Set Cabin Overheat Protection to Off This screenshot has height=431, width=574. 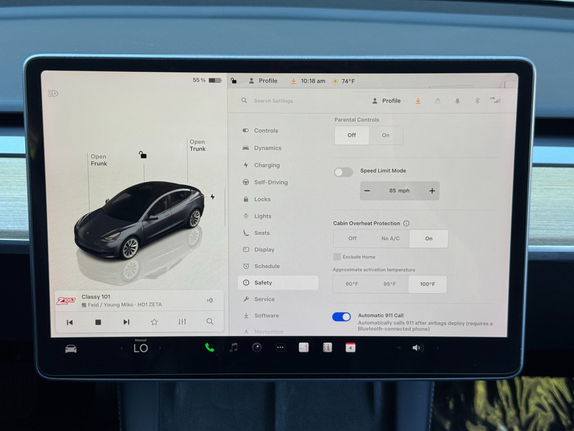pyautogui.click(x=352, y=238)
